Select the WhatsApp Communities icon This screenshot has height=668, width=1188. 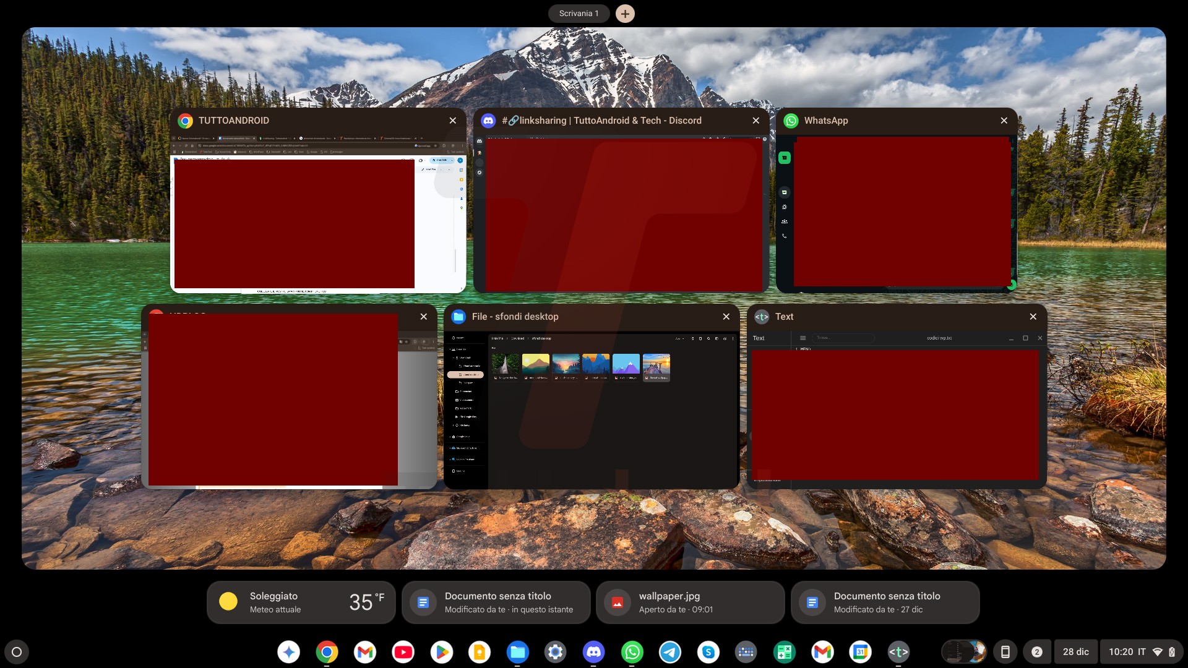click(785, 221)
